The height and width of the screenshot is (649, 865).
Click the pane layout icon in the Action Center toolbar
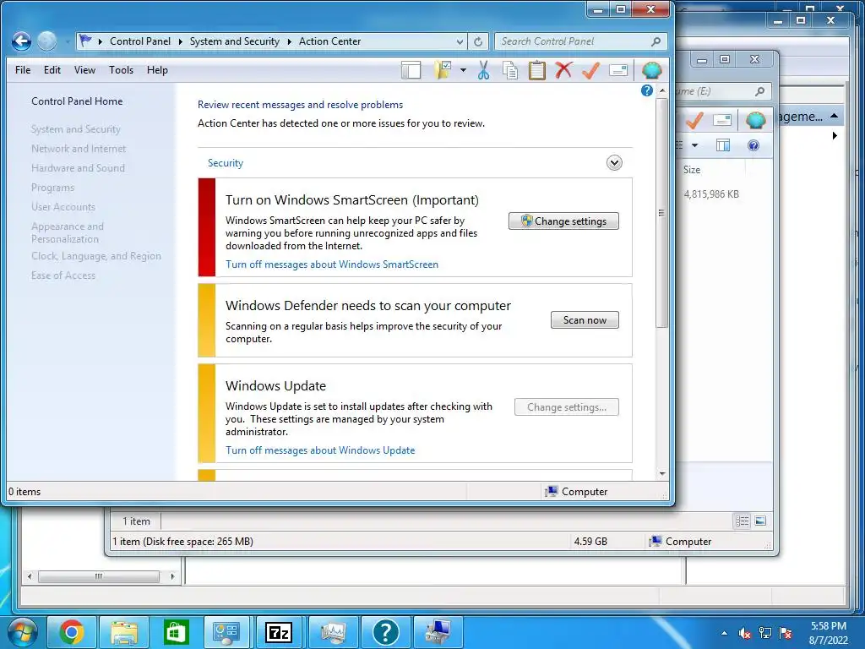(x=411, y=70)
